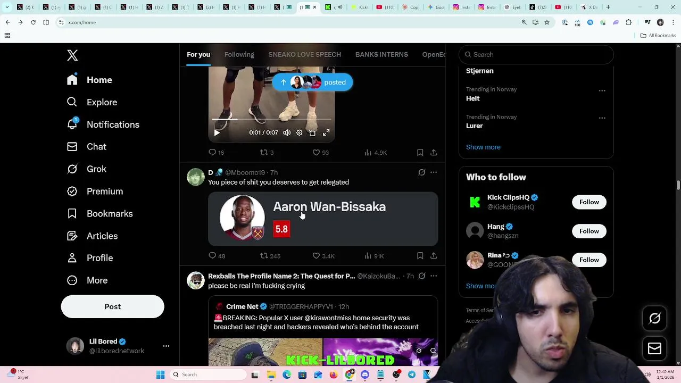Open the Home page from sidebar

point(89,80)
